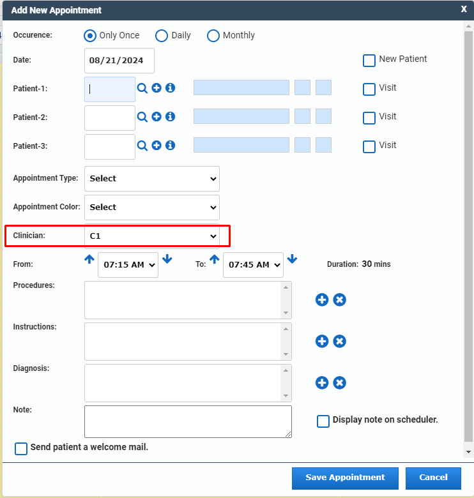Viewport: 474px width, 498px height.
Task: Check the Visit checkbox for Patient-2
Action: (369, 118)
